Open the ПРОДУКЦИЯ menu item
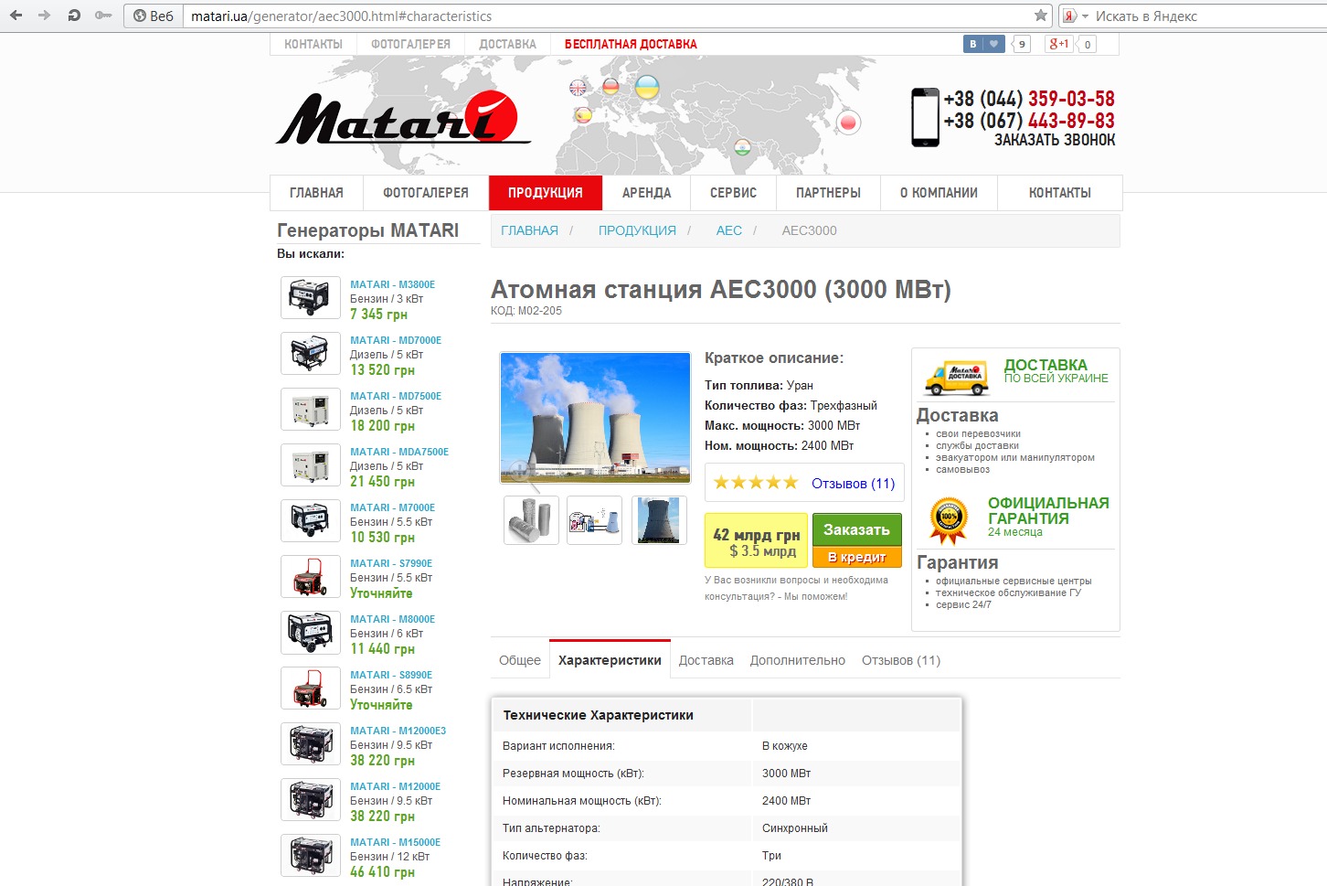The image size is (1327, 886). (545, 193)
